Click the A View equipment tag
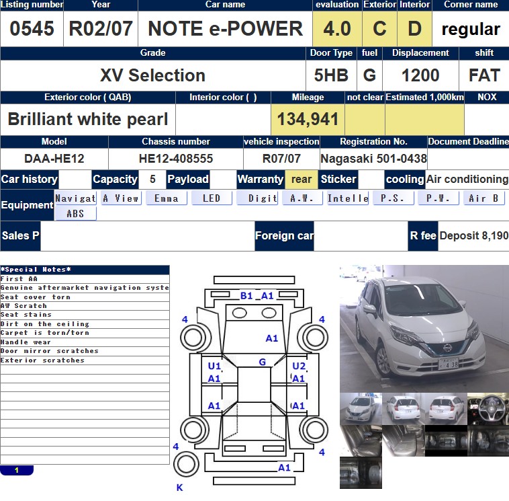The width and height of the screenshot is (509, 501). [121, 198]
